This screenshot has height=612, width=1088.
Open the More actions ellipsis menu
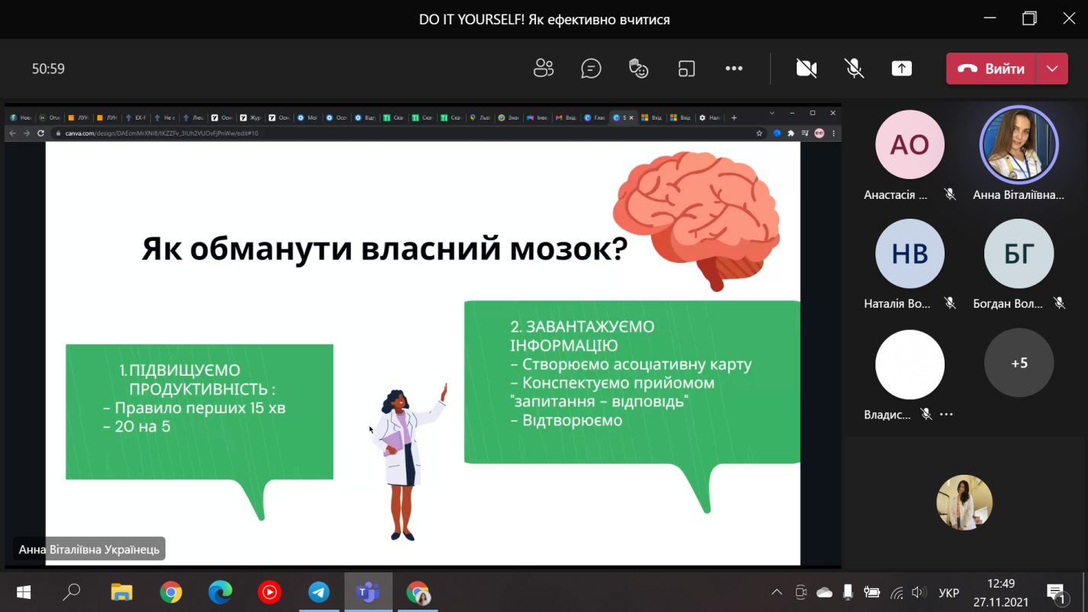tap(733, 69)
